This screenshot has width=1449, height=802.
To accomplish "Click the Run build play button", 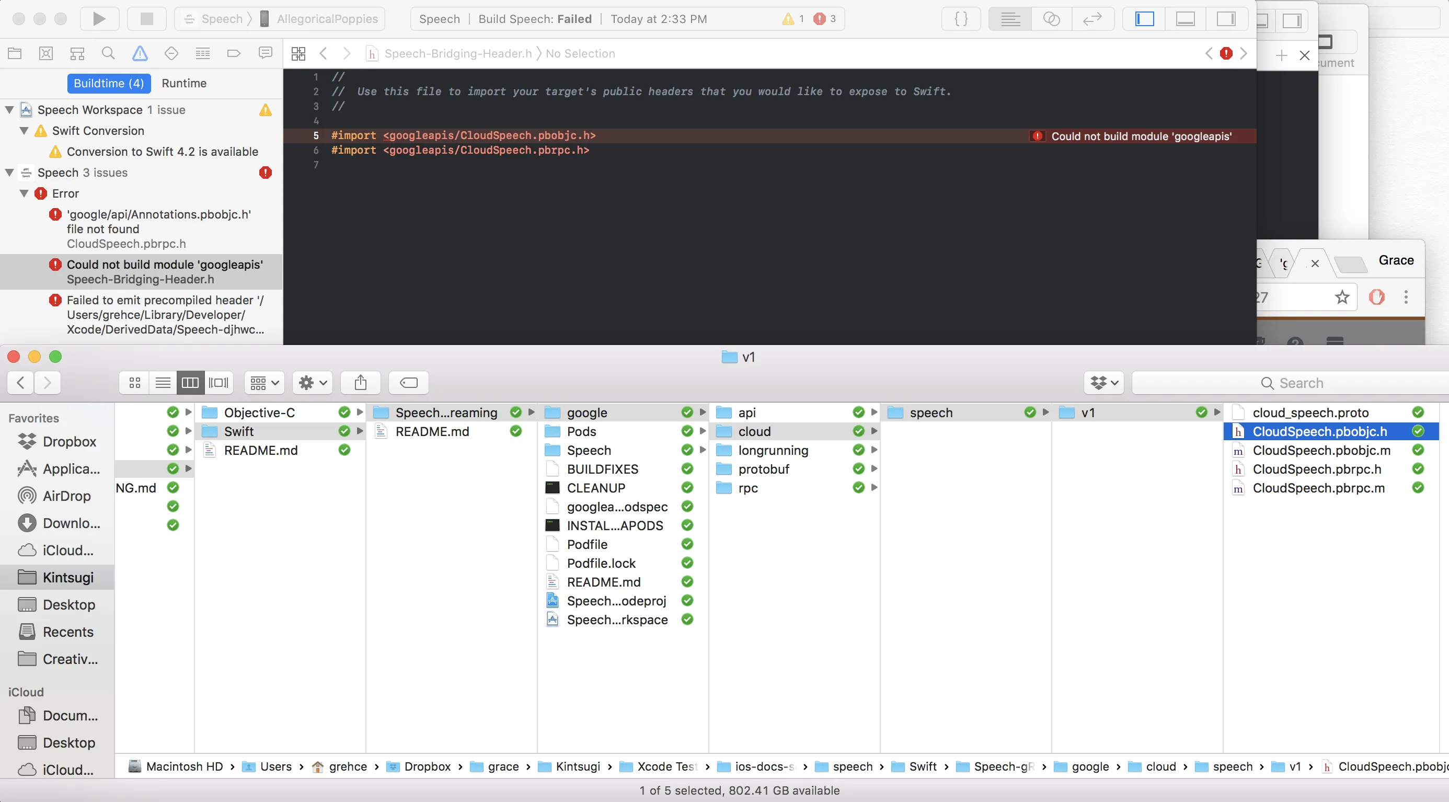I will coord(99,18).
